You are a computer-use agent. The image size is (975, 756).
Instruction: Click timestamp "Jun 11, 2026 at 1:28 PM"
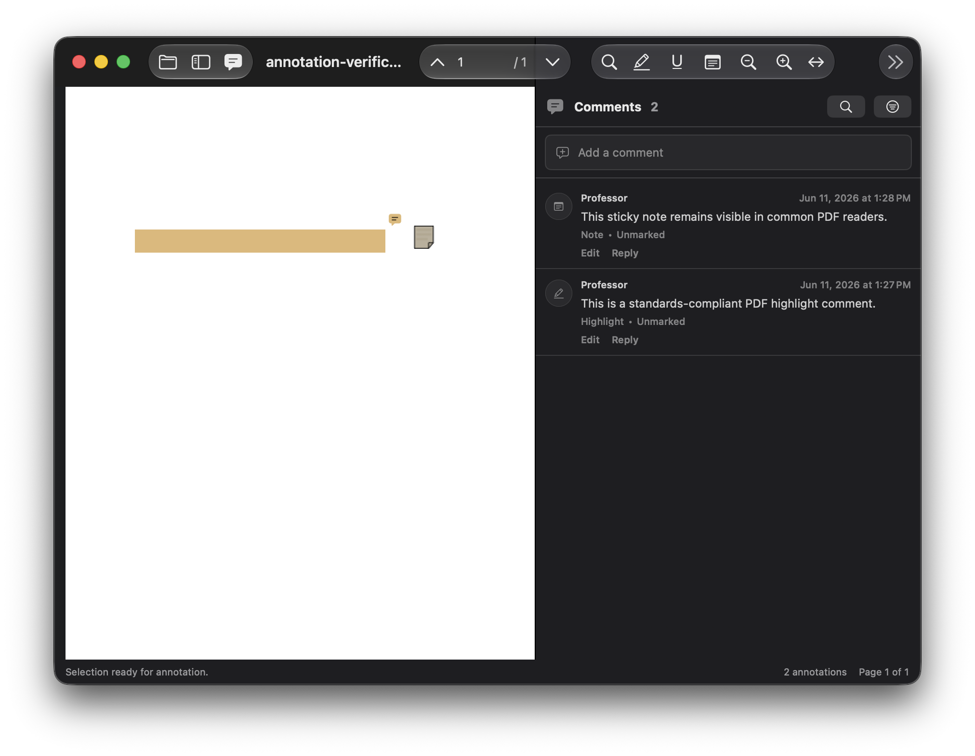855,198
